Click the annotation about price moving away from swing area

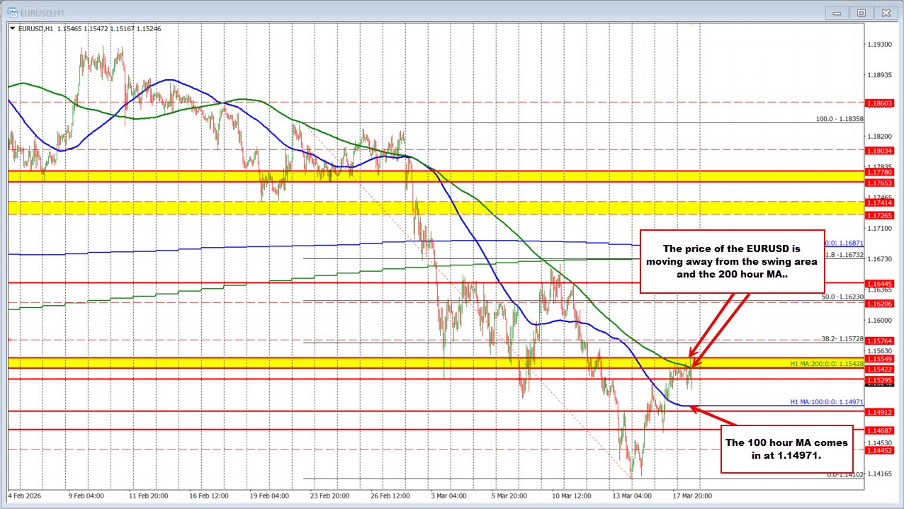coord(733,261)
